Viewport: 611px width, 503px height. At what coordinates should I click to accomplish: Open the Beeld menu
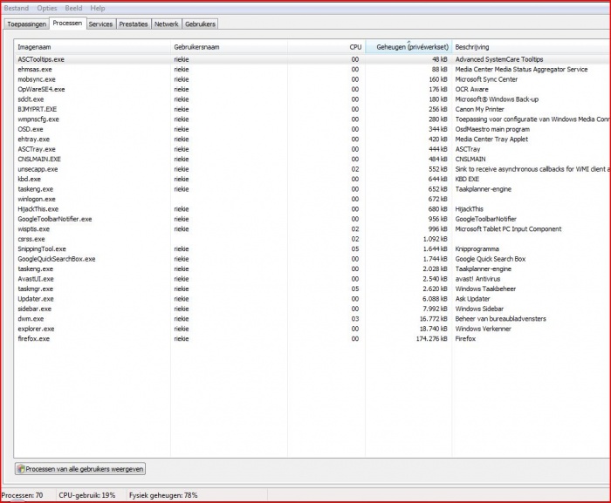point(74,8)
